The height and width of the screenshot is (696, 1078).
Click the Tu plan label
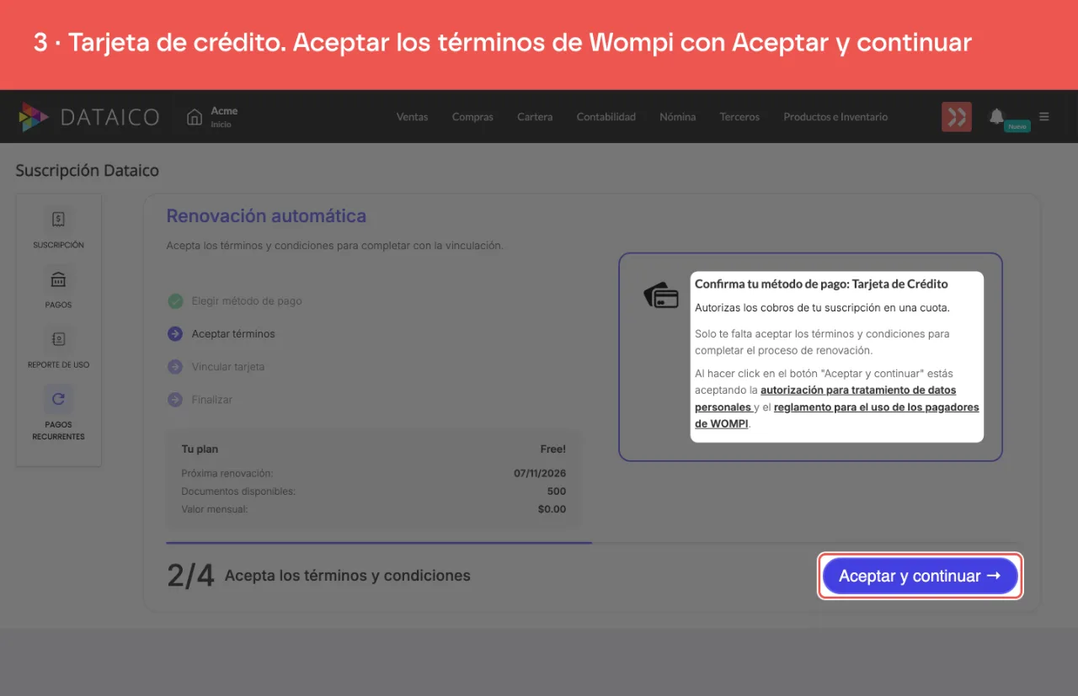pyautogui.click(x=200, y=449)
